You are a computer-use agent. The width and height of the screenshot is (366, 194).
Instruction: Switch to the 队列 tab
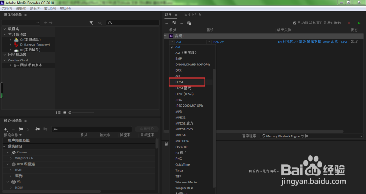[168, 15]
